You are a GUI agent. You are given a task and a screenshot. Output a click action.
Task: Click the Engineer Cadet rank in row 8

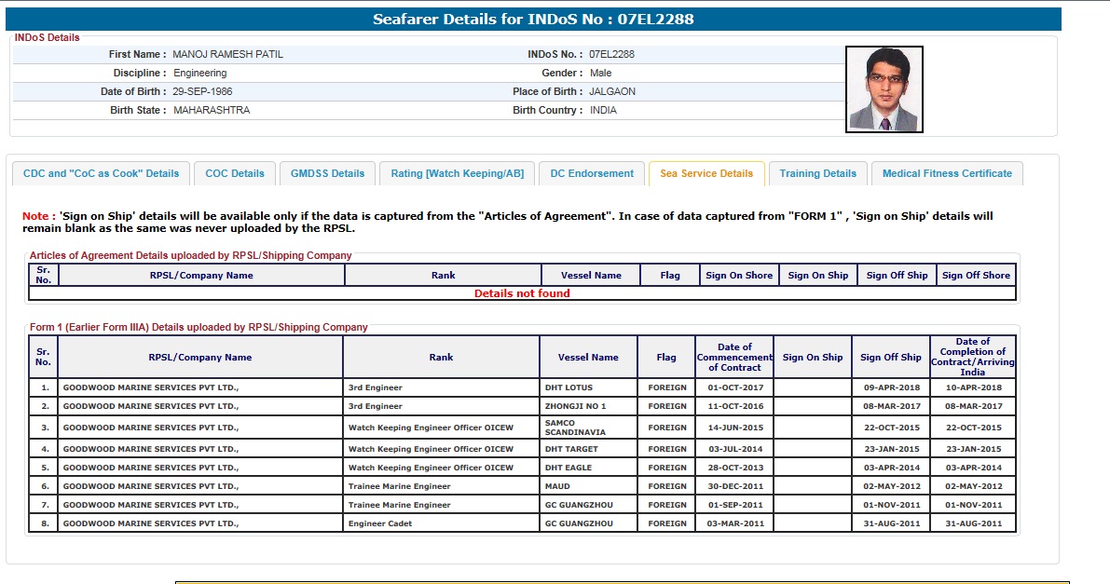(x=380, y=523)
